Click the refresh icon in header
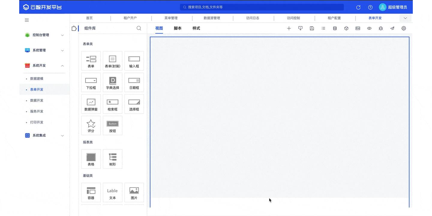Image resolution: width=432 pixels, height=216 pixels. 358,7
